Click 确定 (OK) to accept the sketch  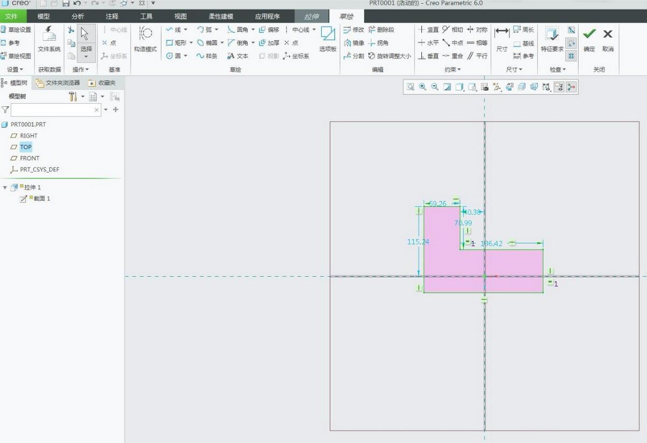pos(590,39)
